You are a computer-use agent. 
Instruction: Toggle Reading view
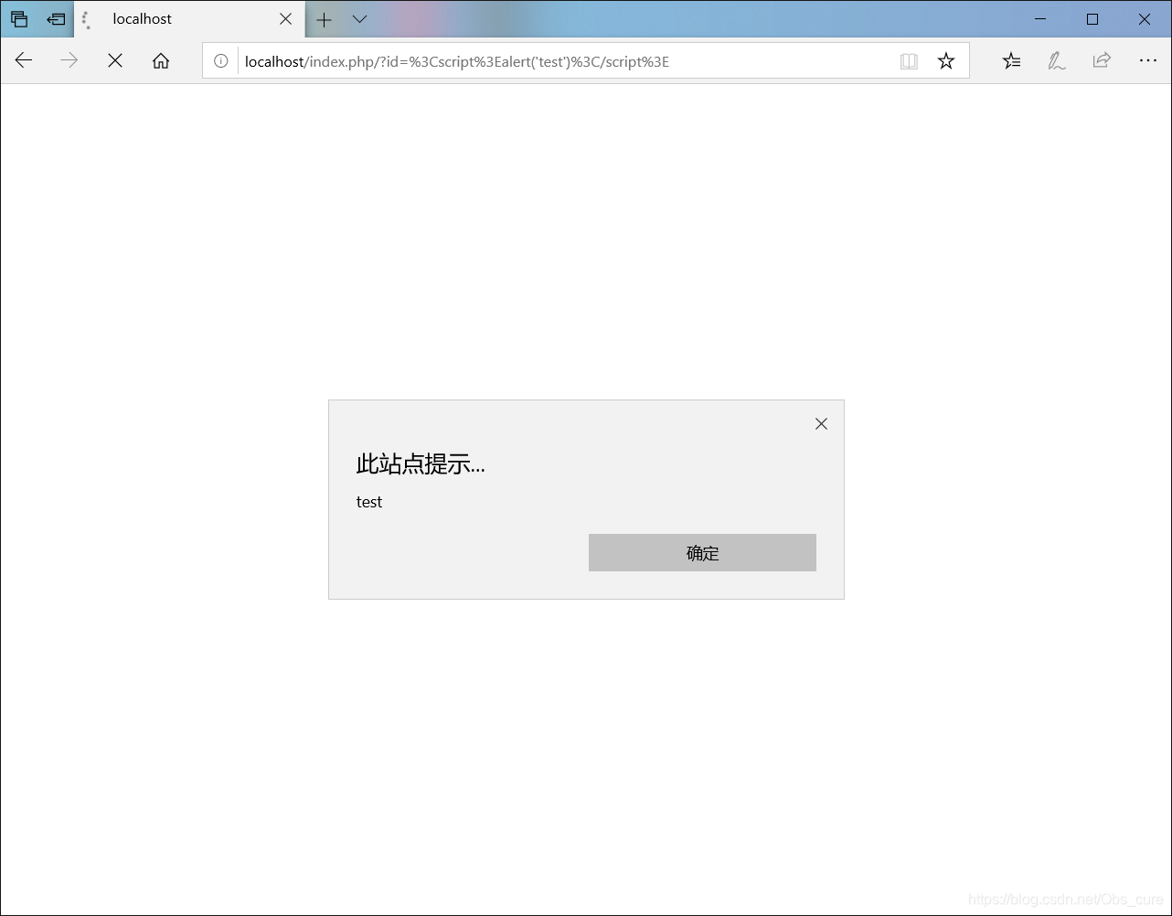pos(909,60)
